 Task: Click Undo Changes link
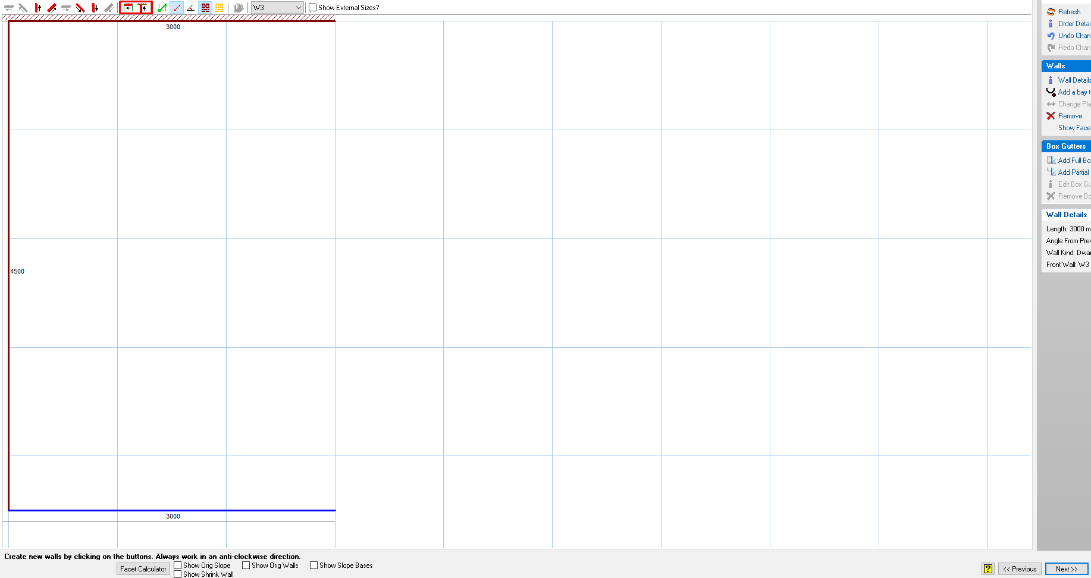[1074, 36]
